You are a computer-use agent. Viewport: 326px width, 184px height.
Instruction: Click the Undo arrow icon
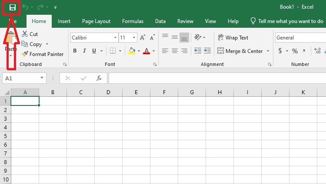pos(25,7)
